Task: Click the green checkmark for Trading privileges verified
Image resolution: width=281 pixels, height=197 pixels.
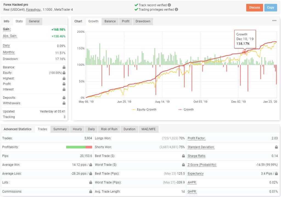Action: (x=136, y=9)
